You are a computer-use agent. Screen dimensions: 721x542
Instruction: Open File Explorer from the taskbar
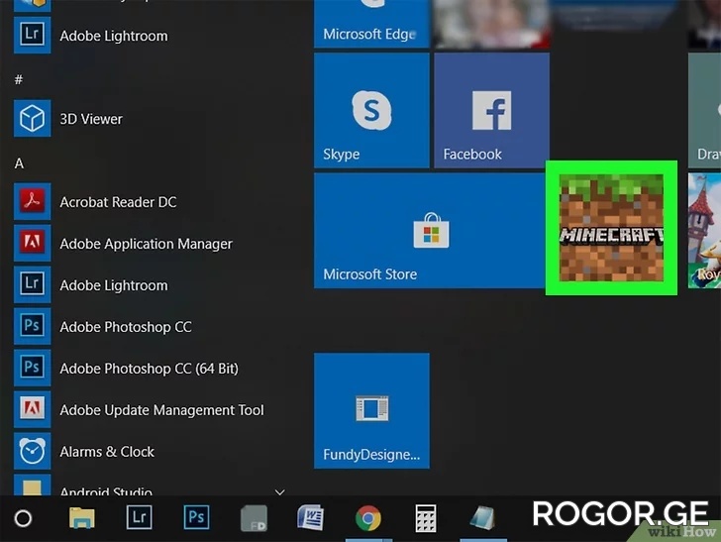(82, 518)
